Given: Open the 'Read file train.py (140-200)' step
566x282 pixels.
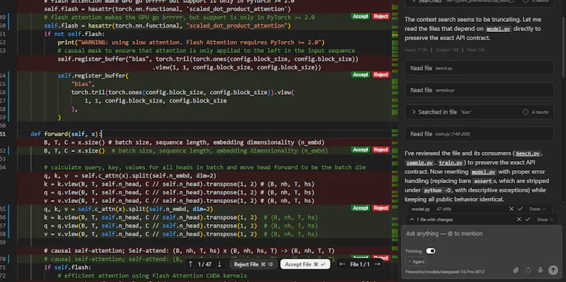Looking at the screenshot, I should pyautogui.click(x=480, y=134).
